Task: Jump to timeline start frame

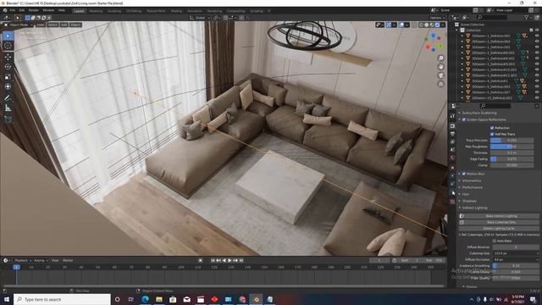Action: (213, 260)
